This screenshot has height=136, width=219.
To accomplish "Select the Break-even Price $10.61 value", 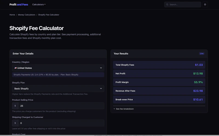I will (198, 100).
